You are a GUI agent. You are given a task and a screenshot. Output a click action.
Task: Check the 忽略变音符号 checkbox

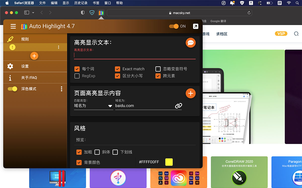(x=158, y=69)
